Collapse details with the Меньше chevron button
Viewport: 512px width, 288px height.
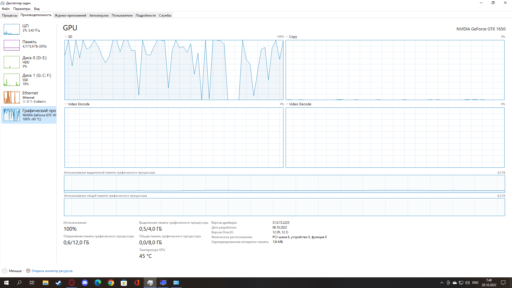[5, 271]
